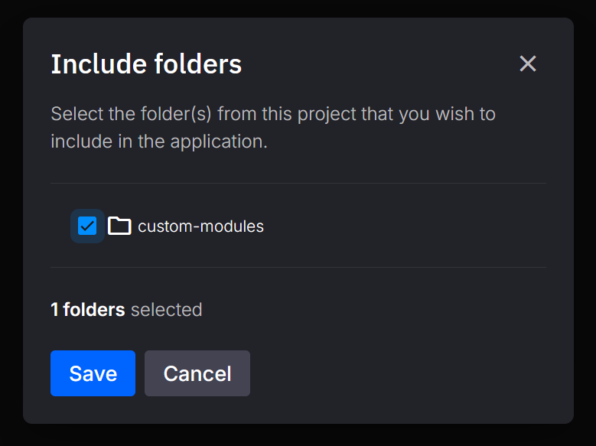The image size is (596, 446).
Task: Uncheck the custom-modules checkbox
Action: pos(87,226)
